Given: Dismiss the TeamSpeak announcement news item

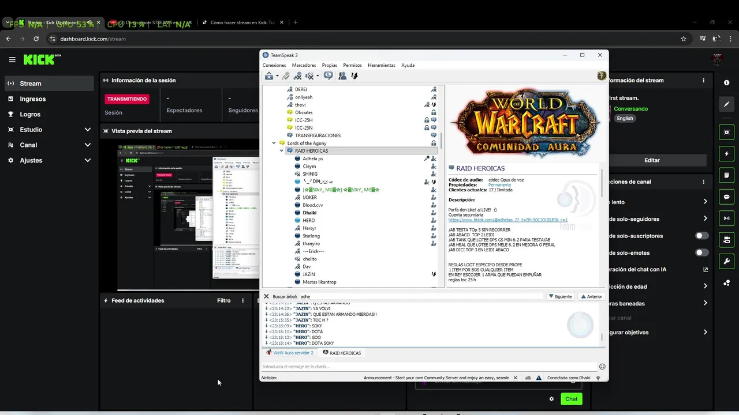Looking at the screenshot, I should point(515,378).
